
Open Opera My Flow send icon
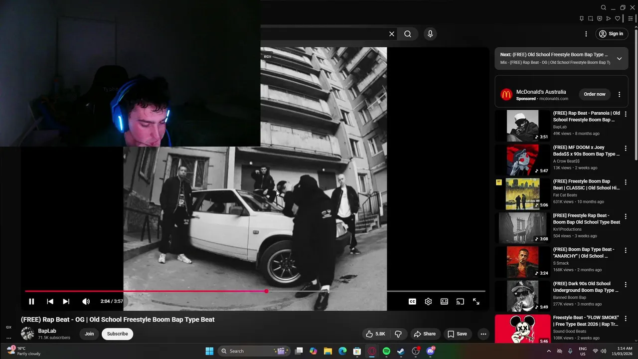pos(609,18)
